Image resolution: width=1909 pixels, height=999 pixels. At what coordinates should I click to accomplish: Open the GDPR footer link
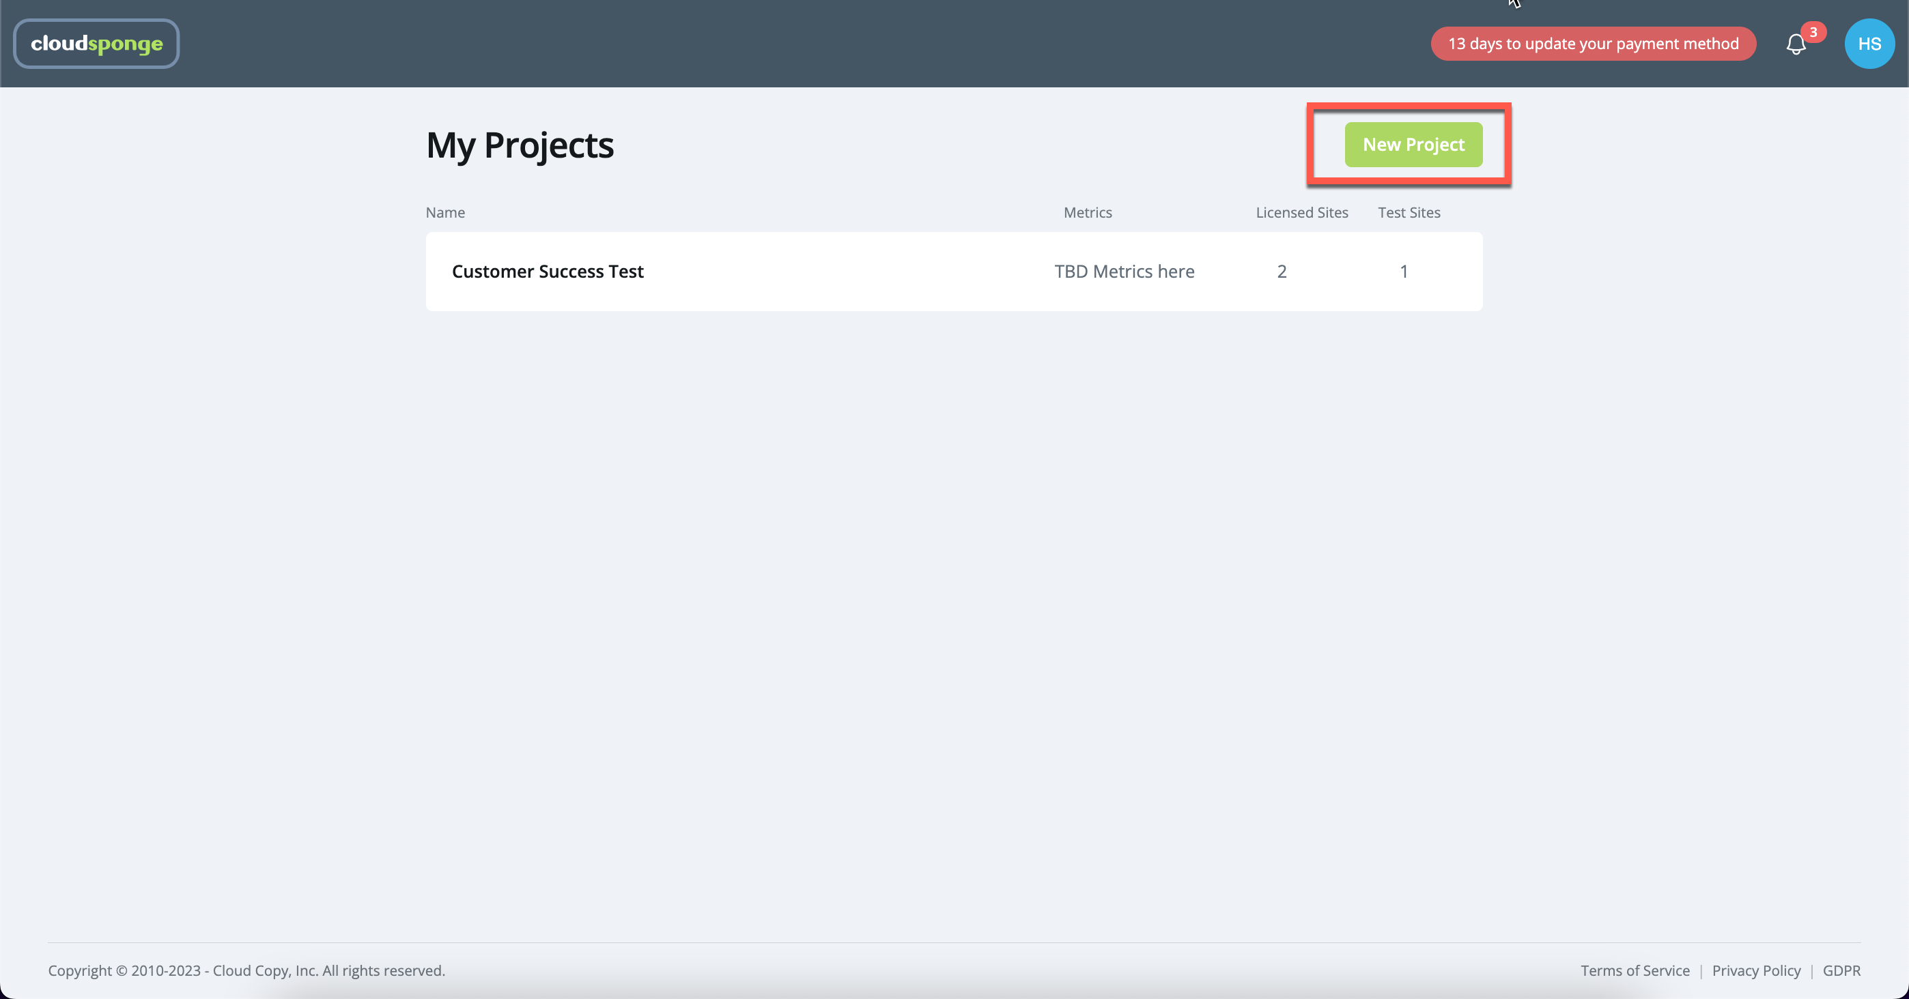click(1841, 970)
